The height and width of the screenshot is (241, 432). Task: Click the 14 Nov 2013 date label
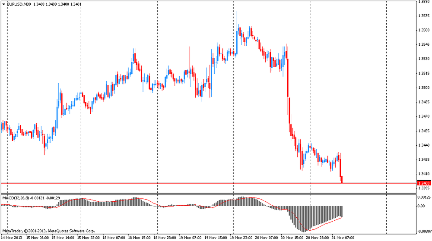pyautogui.click(x=11, y=238)
